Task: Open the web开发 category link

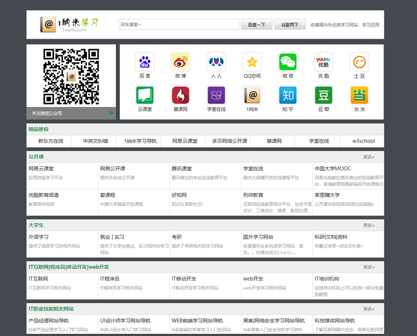Action: [253, 279]
